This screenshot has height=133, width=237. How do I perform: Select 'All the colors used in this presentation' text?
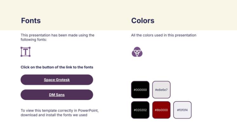pyautogui.click(x=163, y=35)
